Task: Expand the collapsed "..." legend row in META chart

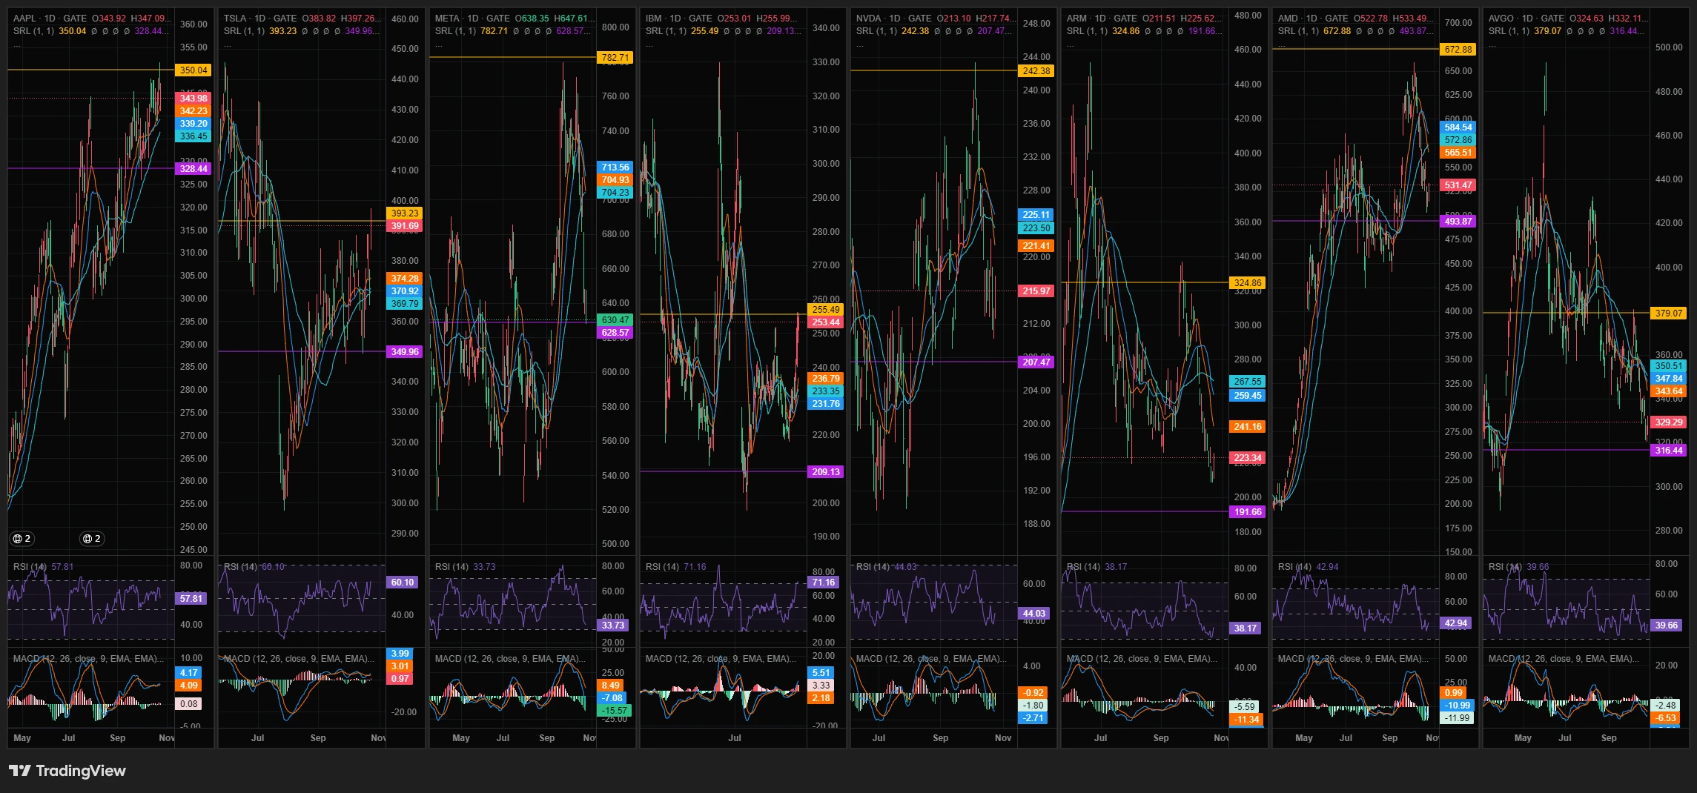Action: tap(439, 44)
